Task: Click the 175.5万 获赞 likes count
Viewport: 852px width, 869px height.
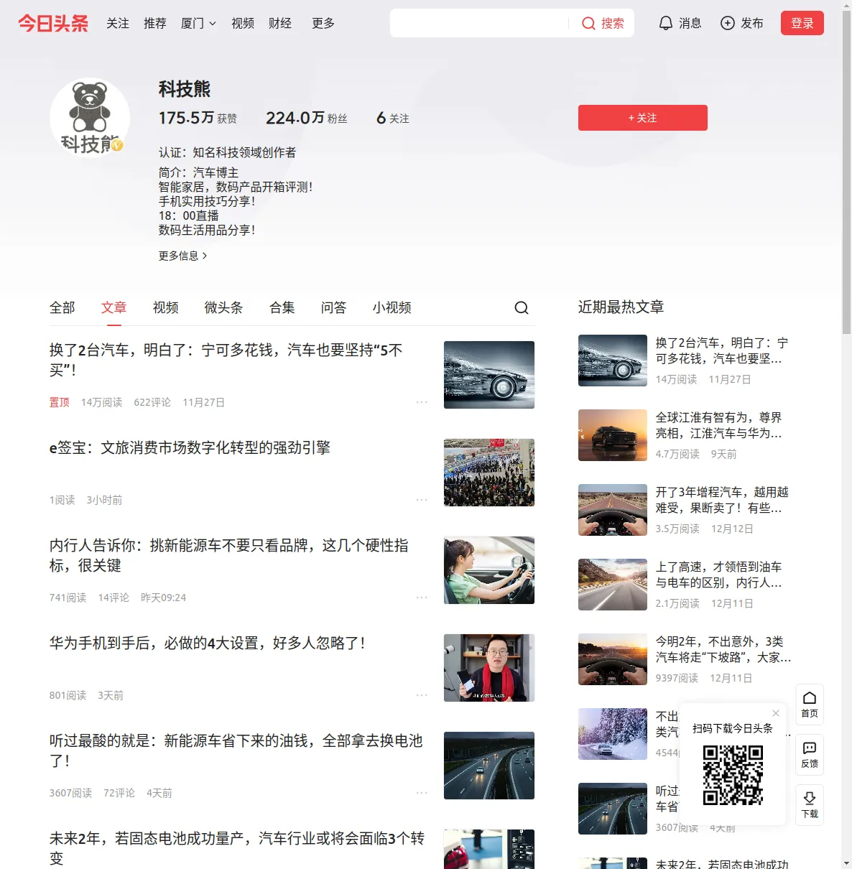Action: tap(198, 118)
